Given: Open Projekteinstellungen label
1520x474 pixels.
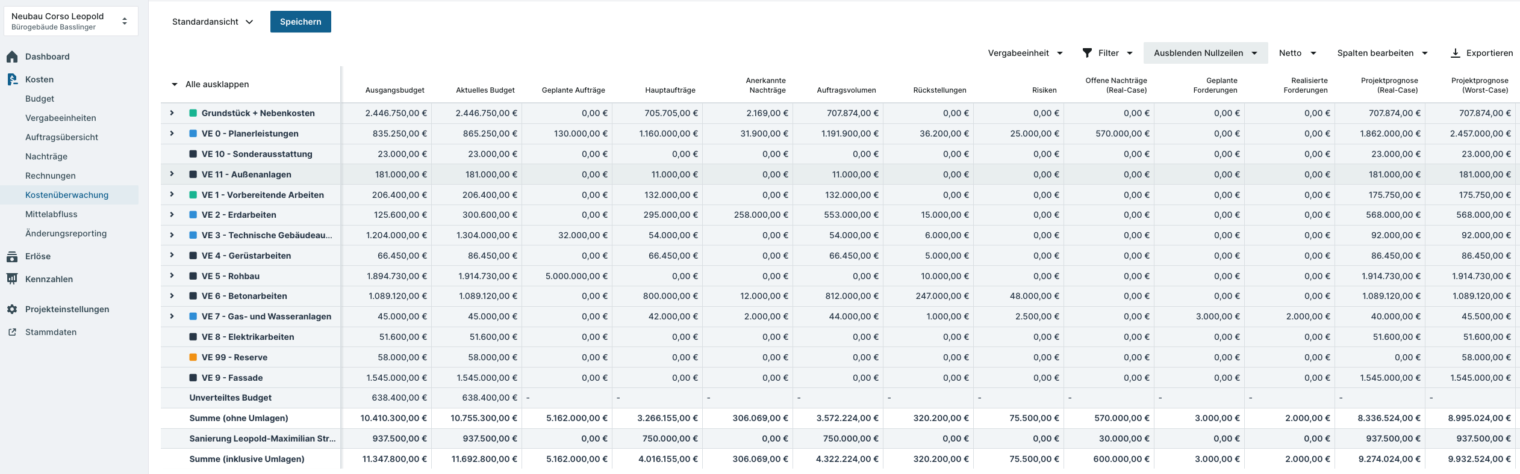Looking at the screenshot, I should 67,309.
